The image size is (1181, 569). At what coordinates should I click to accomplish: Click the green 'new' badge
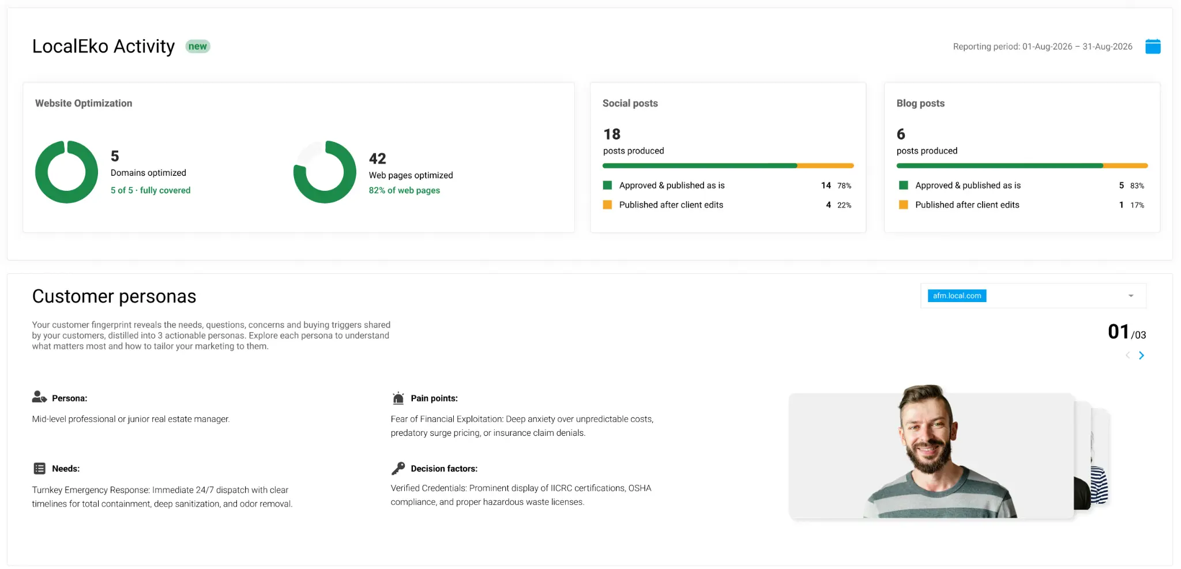click(x=198, y=46)
